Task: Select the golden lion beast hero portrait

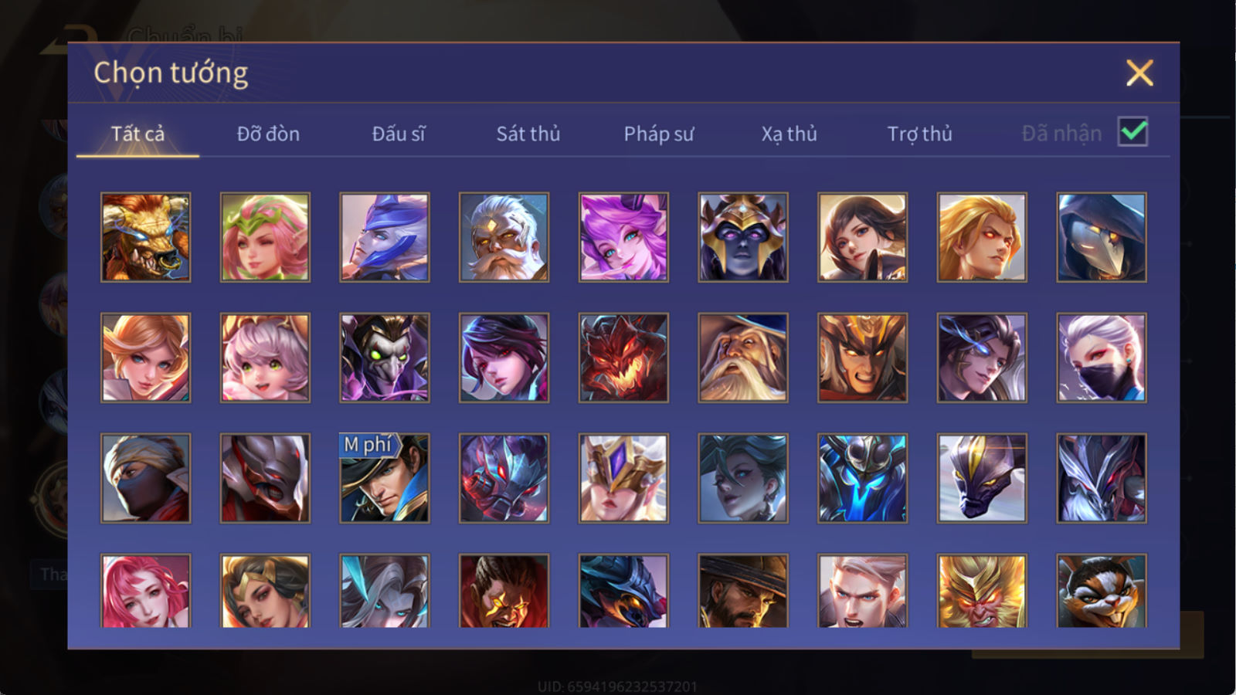Action: pos(145,237)
